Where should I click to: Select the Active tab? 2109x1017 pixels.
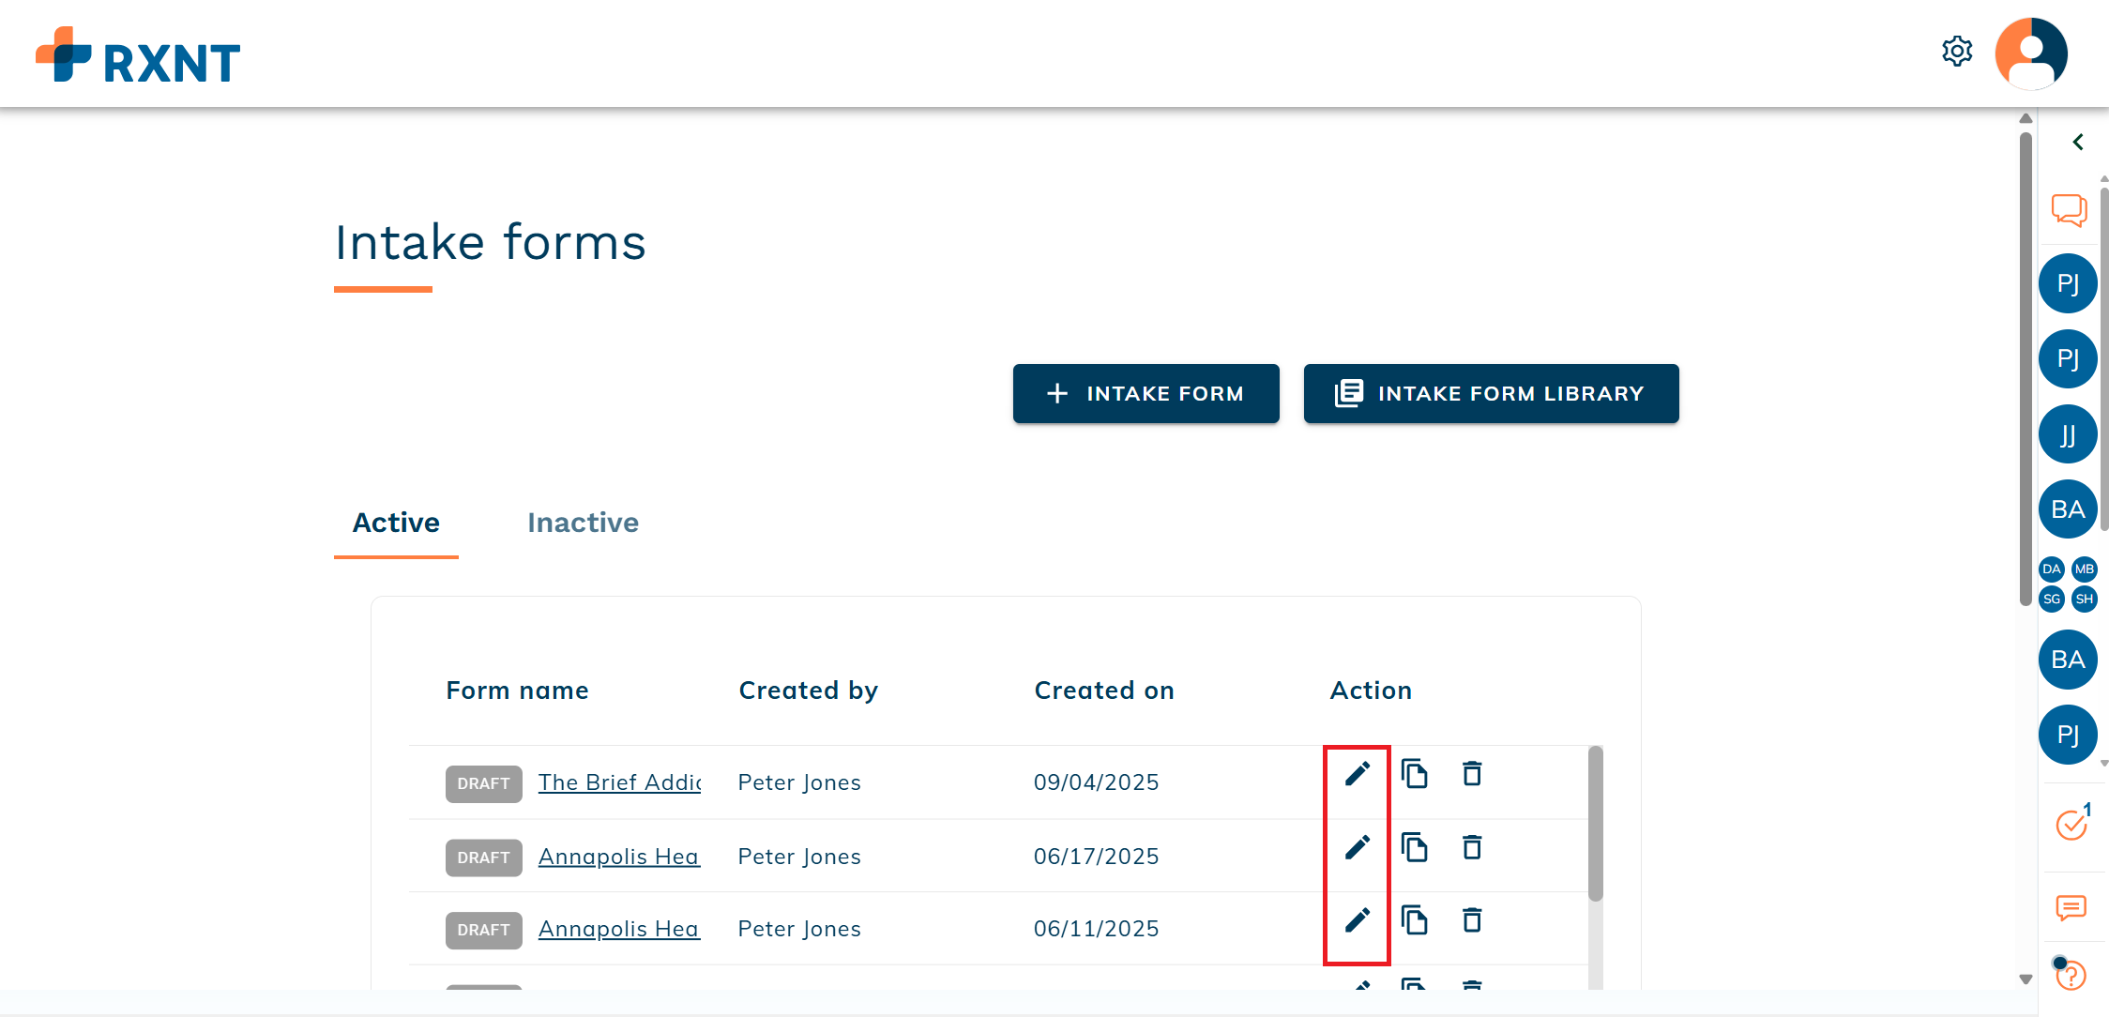395,523
